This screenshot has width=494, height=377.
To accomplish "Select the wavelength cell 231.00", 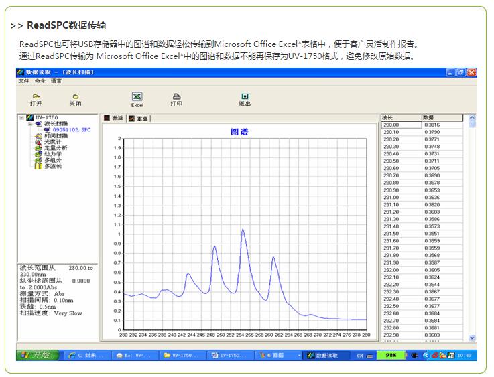I will [401, 198].
